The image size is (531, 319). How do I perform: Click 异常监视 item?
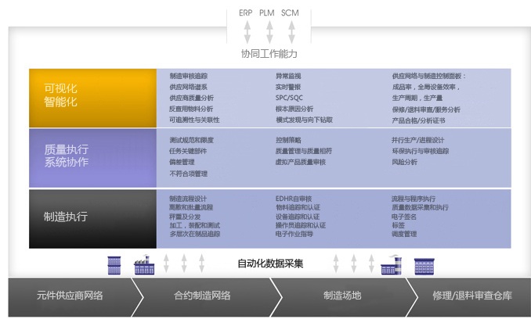(288, 76)
